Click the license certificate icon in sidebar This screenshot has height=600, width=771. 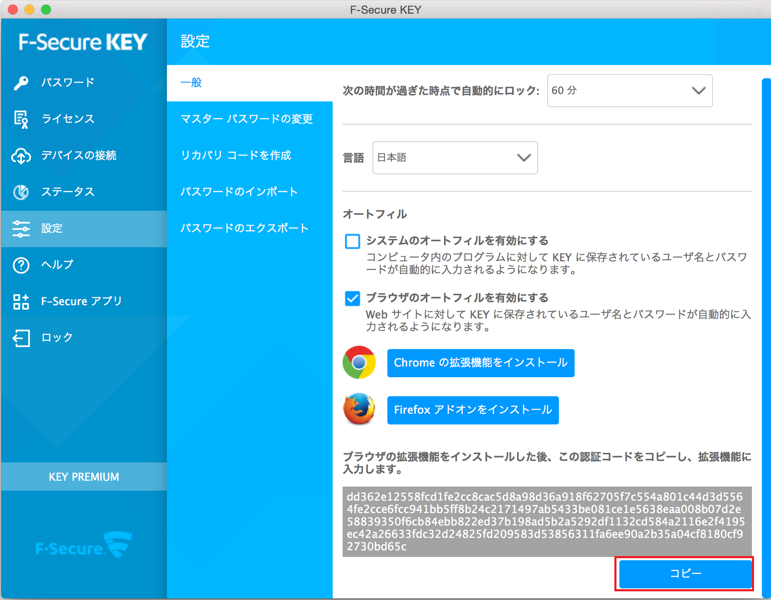[x=21, y=119]
